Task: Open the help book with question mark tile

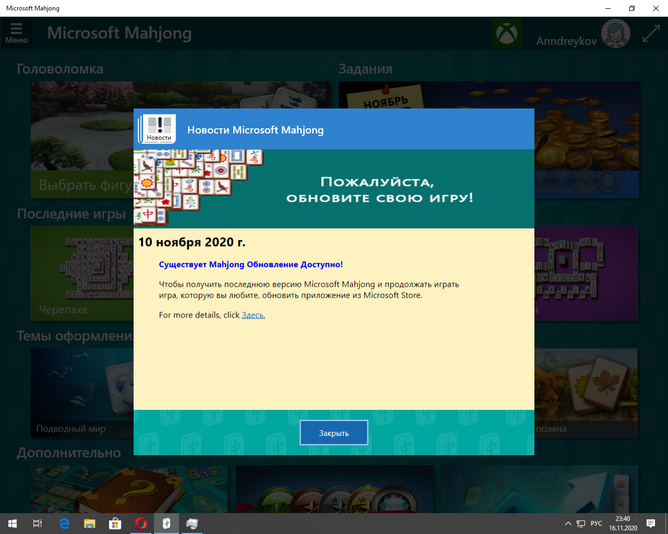Action: coord(129,489)
